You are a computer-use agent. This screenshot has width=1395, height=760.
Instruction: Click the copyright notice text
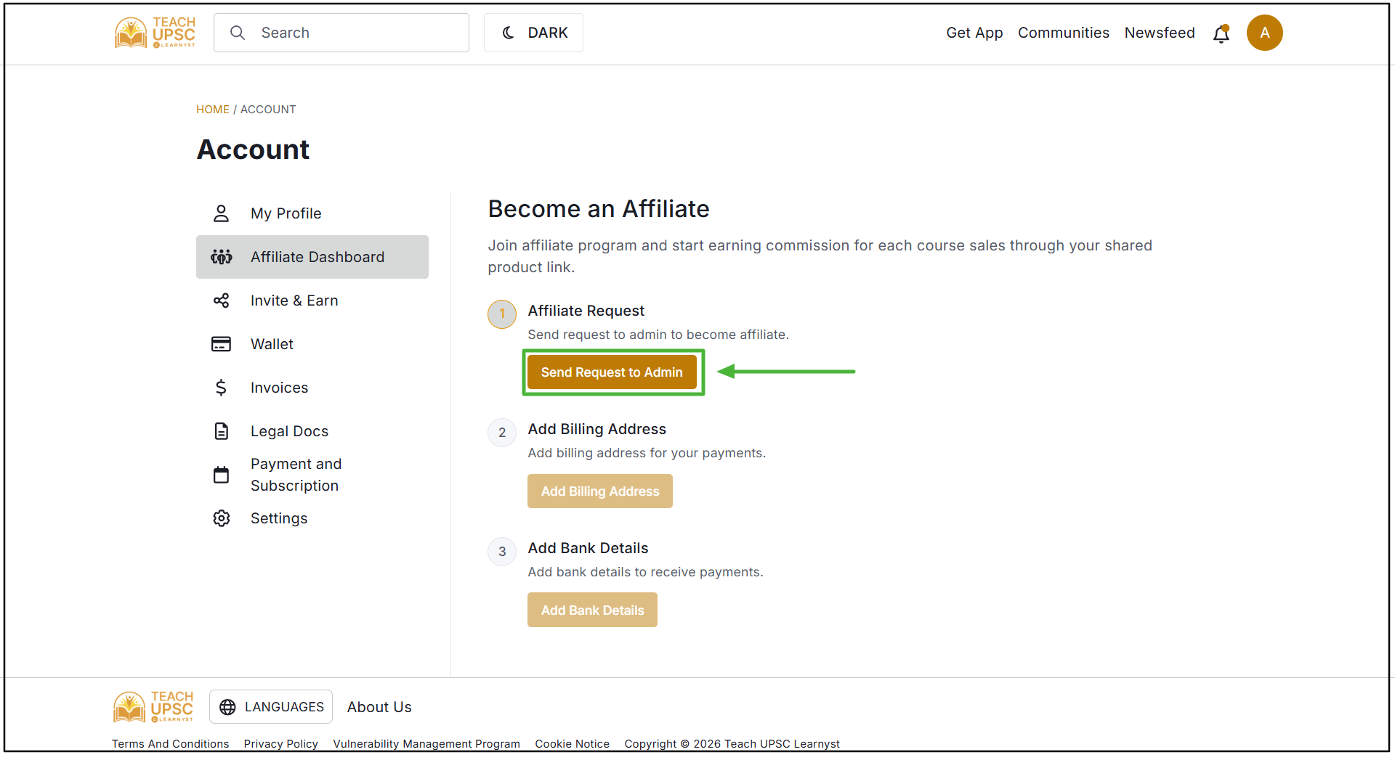[x=732, y=744]
